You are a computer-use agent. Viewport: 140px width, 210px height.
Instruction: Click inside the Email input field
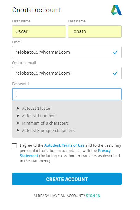[67, 52]
